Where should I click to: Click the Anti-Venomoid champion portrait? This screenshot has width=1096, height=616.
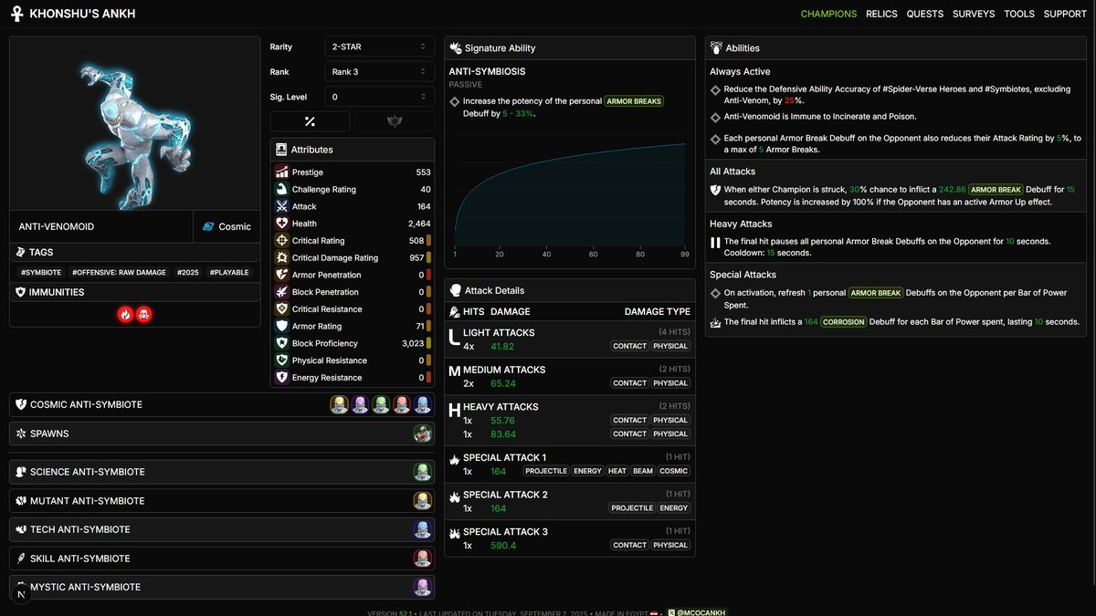coord(134,123)
